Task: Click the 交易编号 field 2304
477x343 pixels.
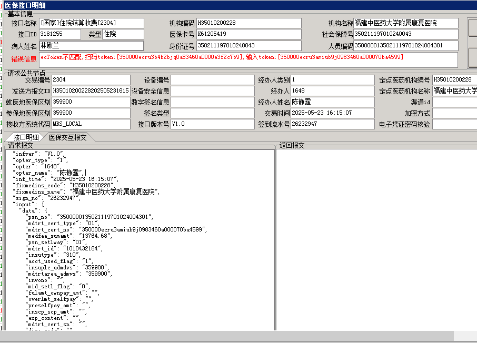Action: click(x=91, y=80)
